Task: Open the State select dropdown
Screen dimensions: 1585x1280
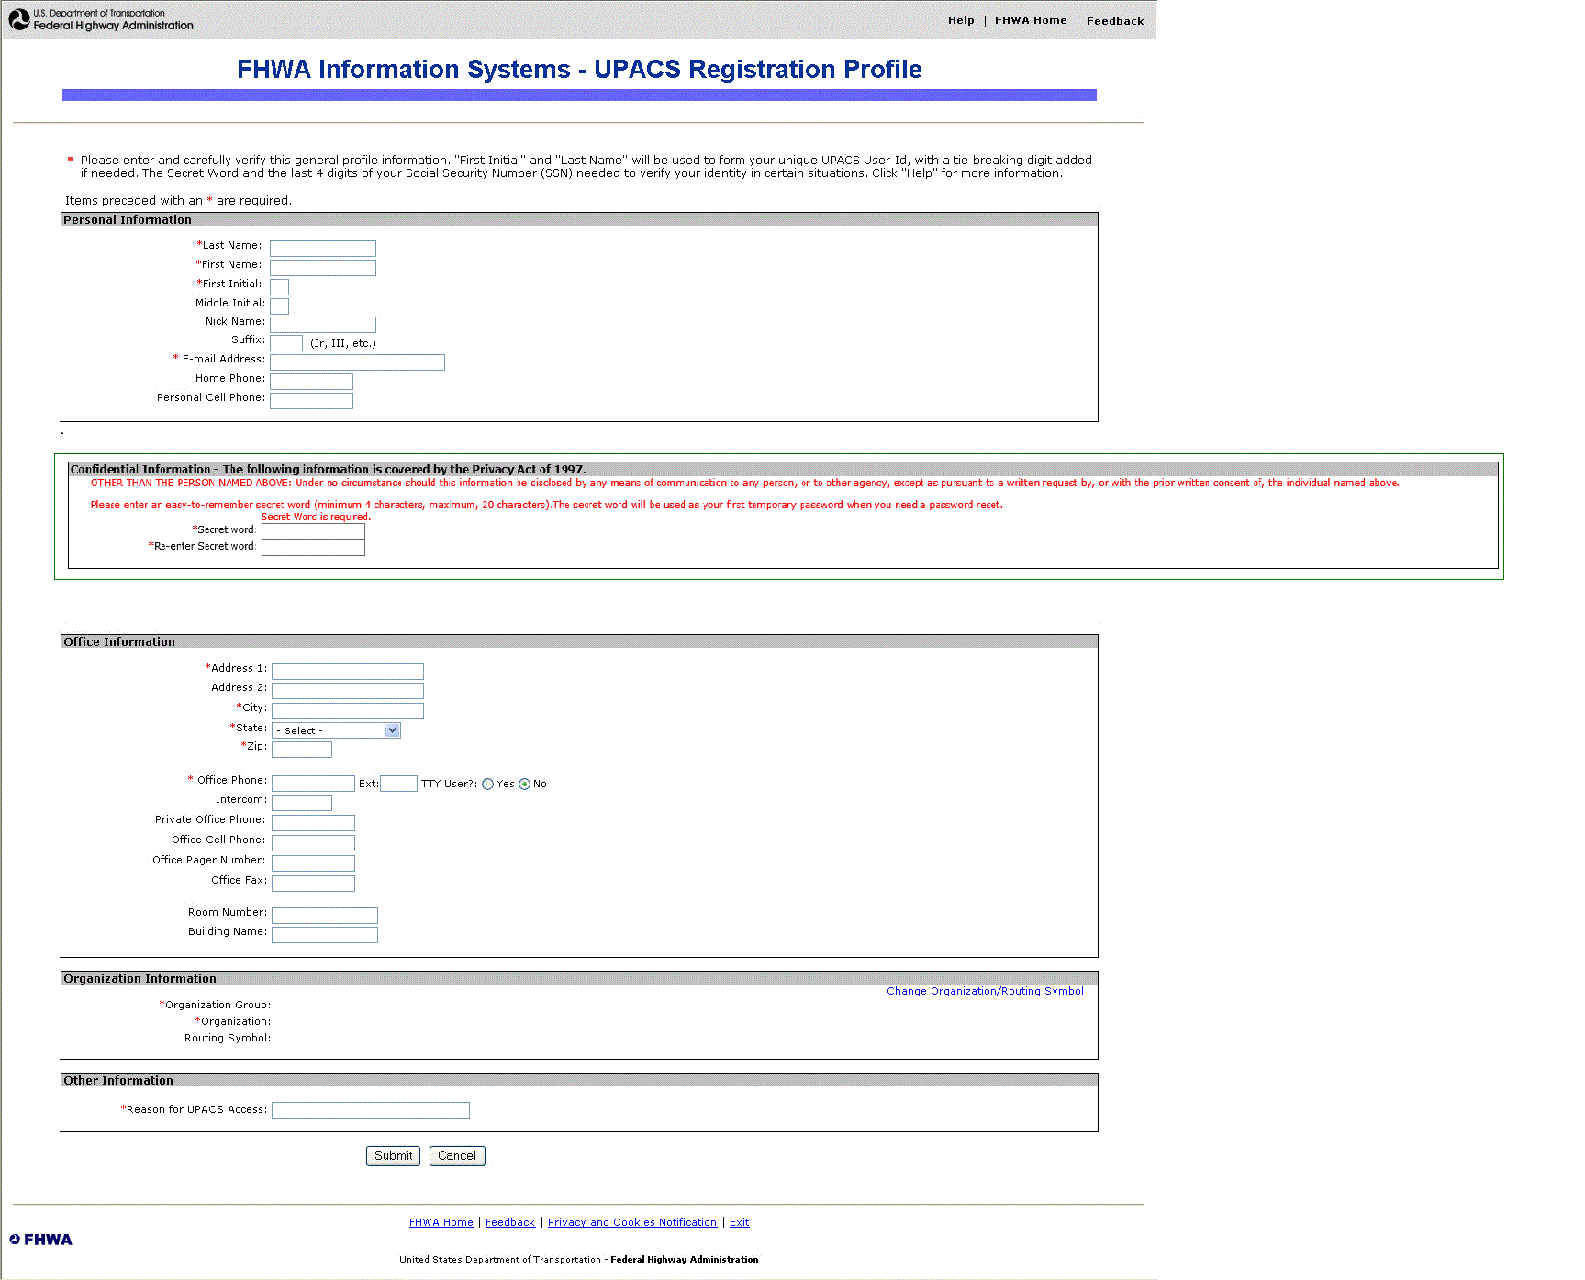Action: coord(336,730)
